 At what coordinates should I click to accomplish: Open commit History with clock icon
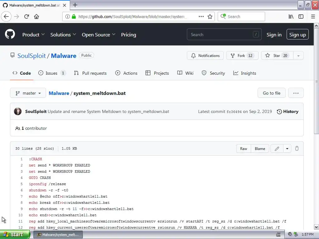[x=288, y=111]
